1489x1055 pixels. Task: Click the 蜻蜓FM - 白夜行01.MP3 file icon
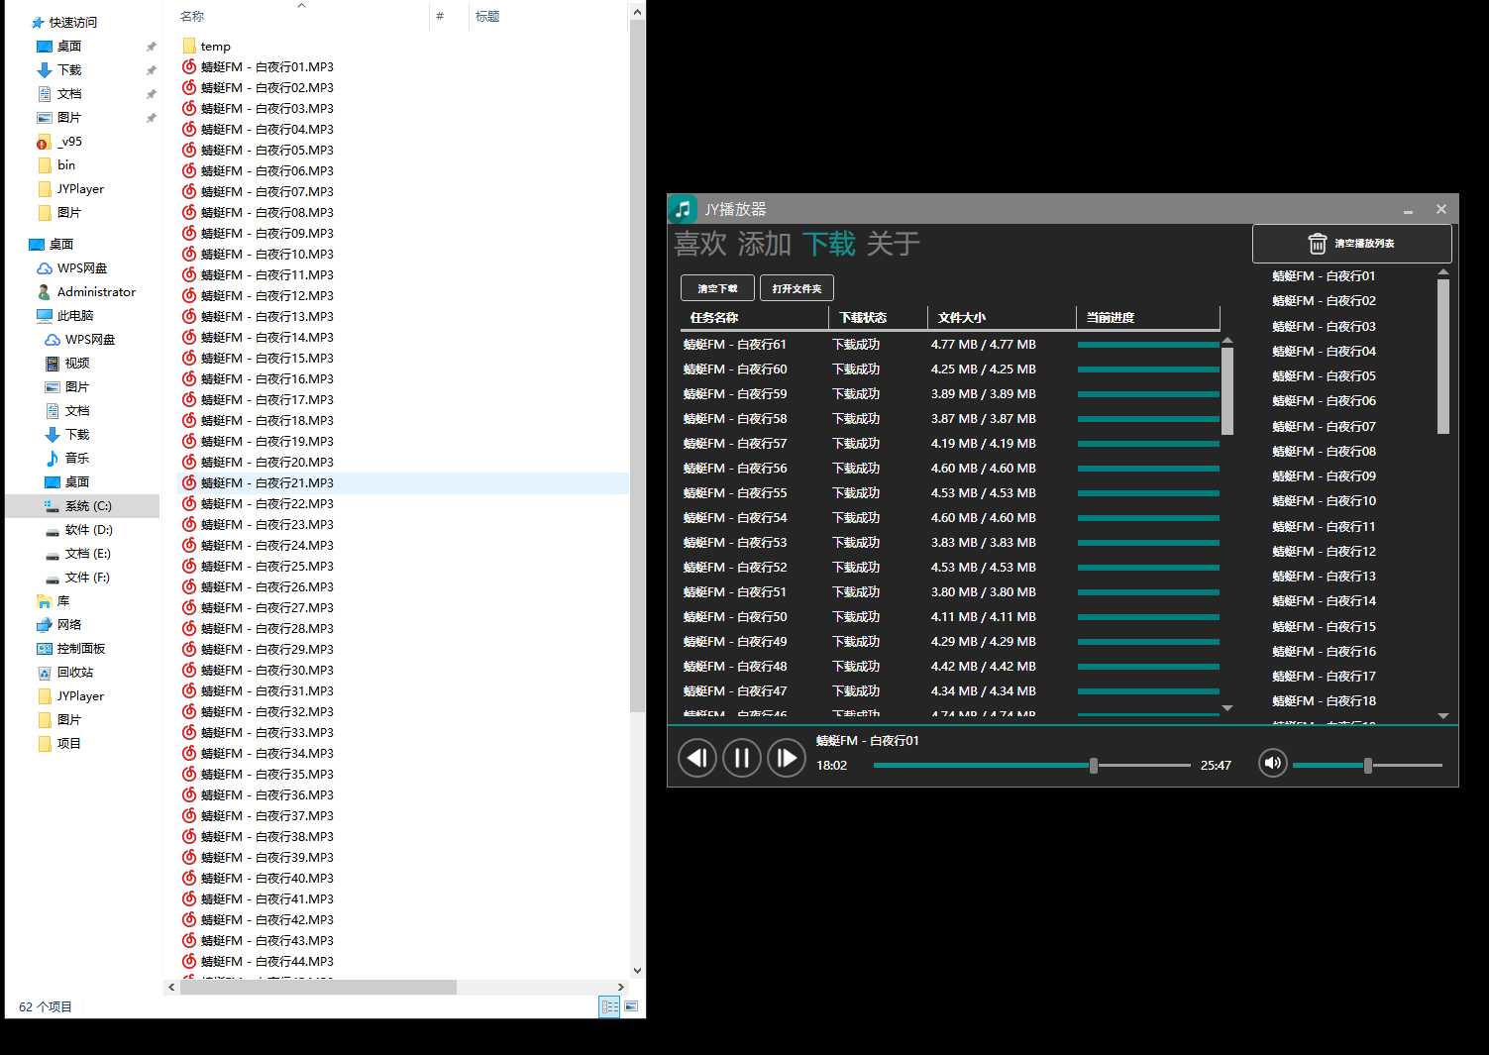189,66
